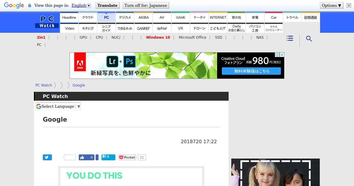
Task: Open the 仮想通貨 tab
Action: point(311,17)
